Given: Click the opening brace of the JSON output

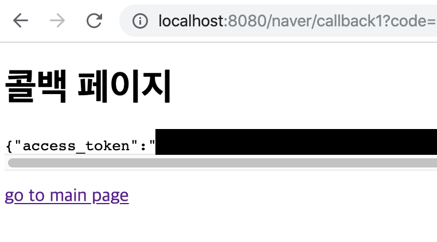Looking at the screenshot, I should click(9, 146).
